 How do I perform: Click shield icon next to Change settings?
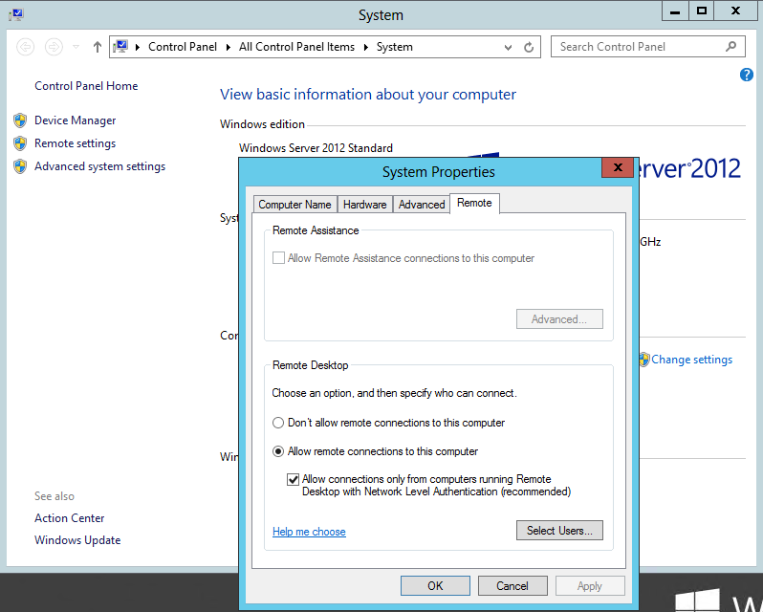tap(644, 360)
